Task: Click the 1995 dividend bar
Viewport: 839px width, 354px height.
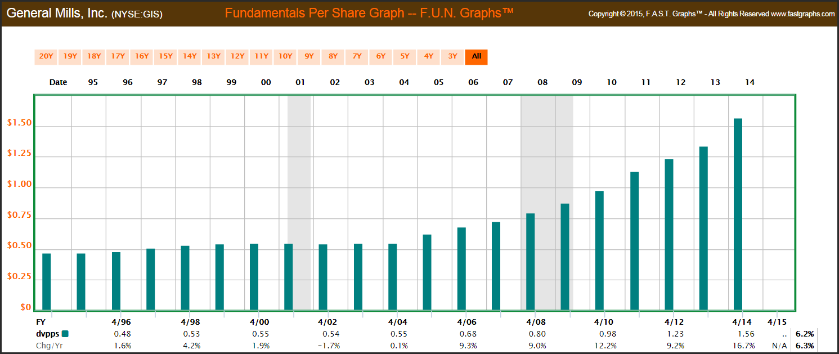Action: tap(47, 281)
